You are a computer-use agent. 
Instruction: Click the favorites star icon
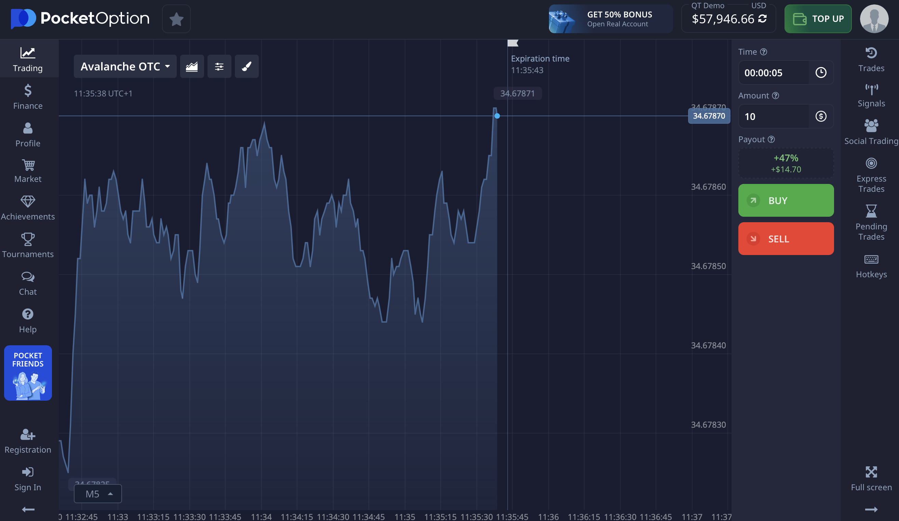click(x=176, y=19)
